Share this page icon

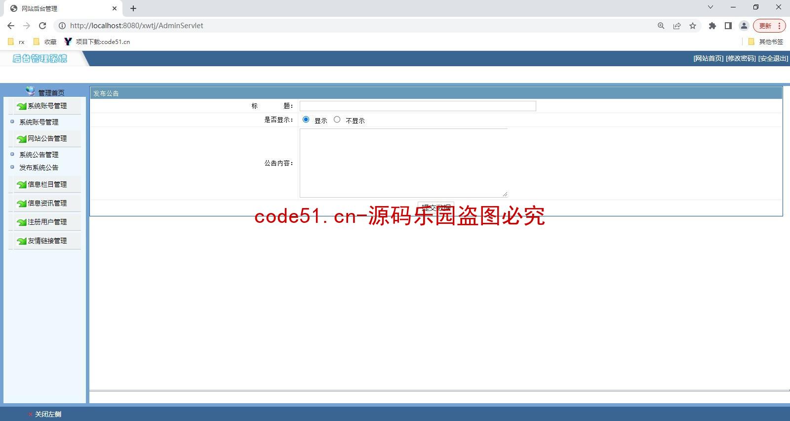(x=677, y=26)
